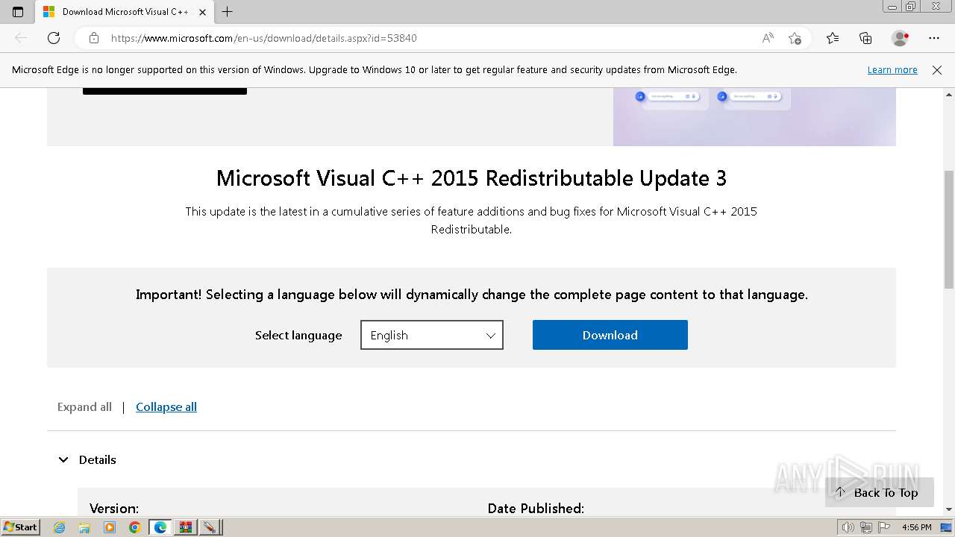Open the volume tray icon
955x537 pixels.
(x=848, y=527)
